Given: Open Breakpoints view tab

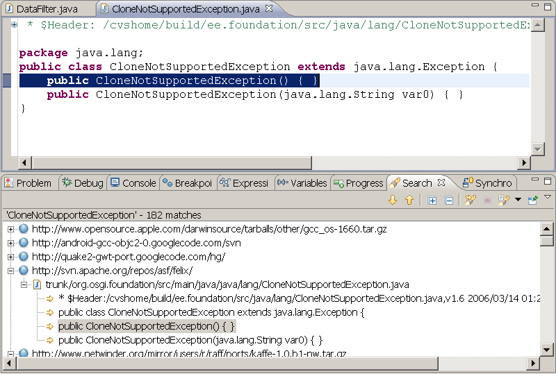Looking at the screenshot, I should (x=187, y=183).
